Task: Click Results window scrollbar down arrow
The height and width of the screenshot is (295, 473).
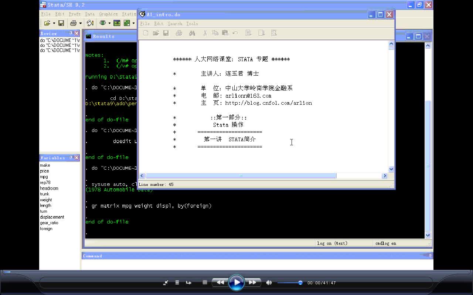Action: tap(428, 235)
